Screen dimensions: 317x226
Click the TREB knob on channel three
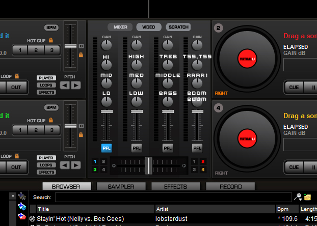(168, 65)
